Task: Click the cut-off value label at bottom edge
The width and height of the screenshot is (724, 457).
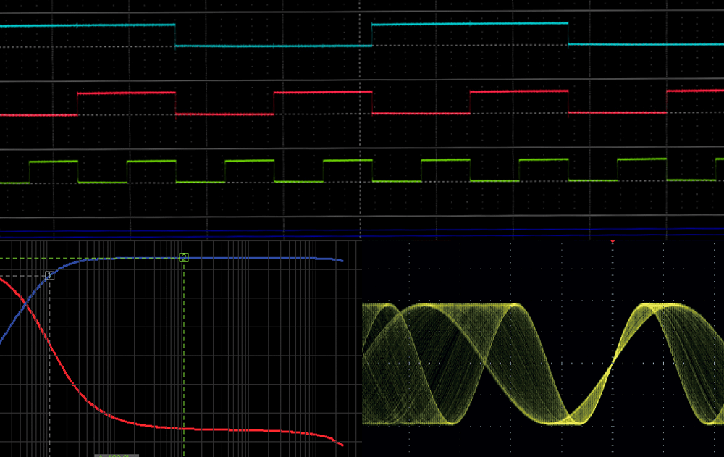Action: 117,455
